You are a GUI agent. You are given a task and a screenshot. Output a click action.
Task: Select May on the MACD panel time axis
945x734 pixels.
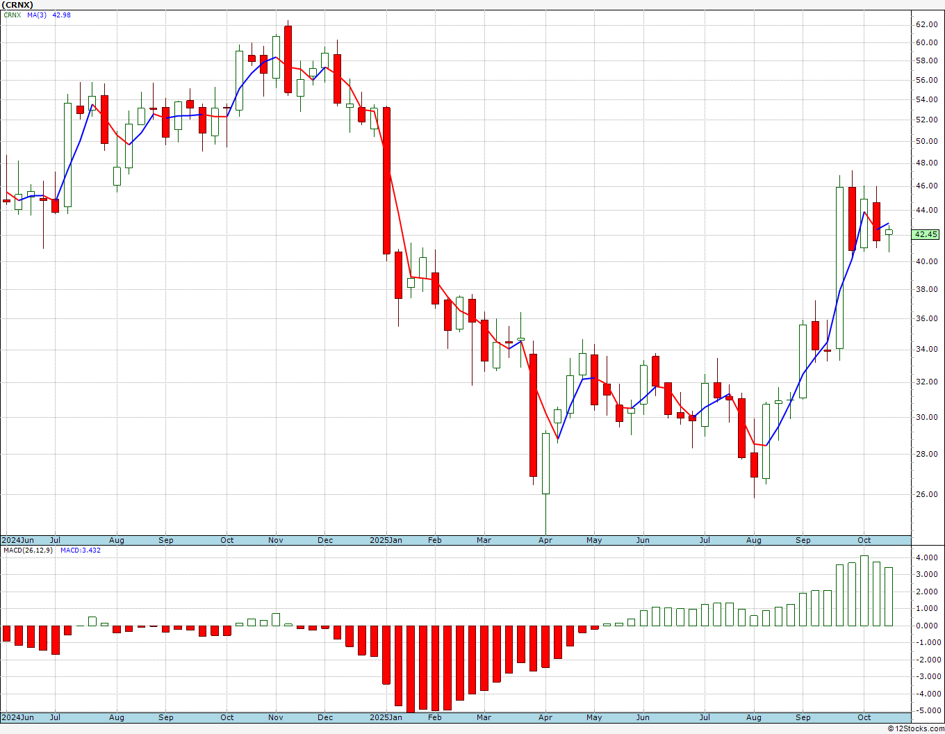tap(594, 717)
